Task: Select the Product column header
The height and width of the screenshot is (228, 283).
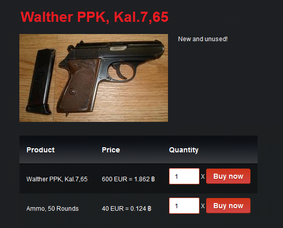Action: click(x=40, y=150)
